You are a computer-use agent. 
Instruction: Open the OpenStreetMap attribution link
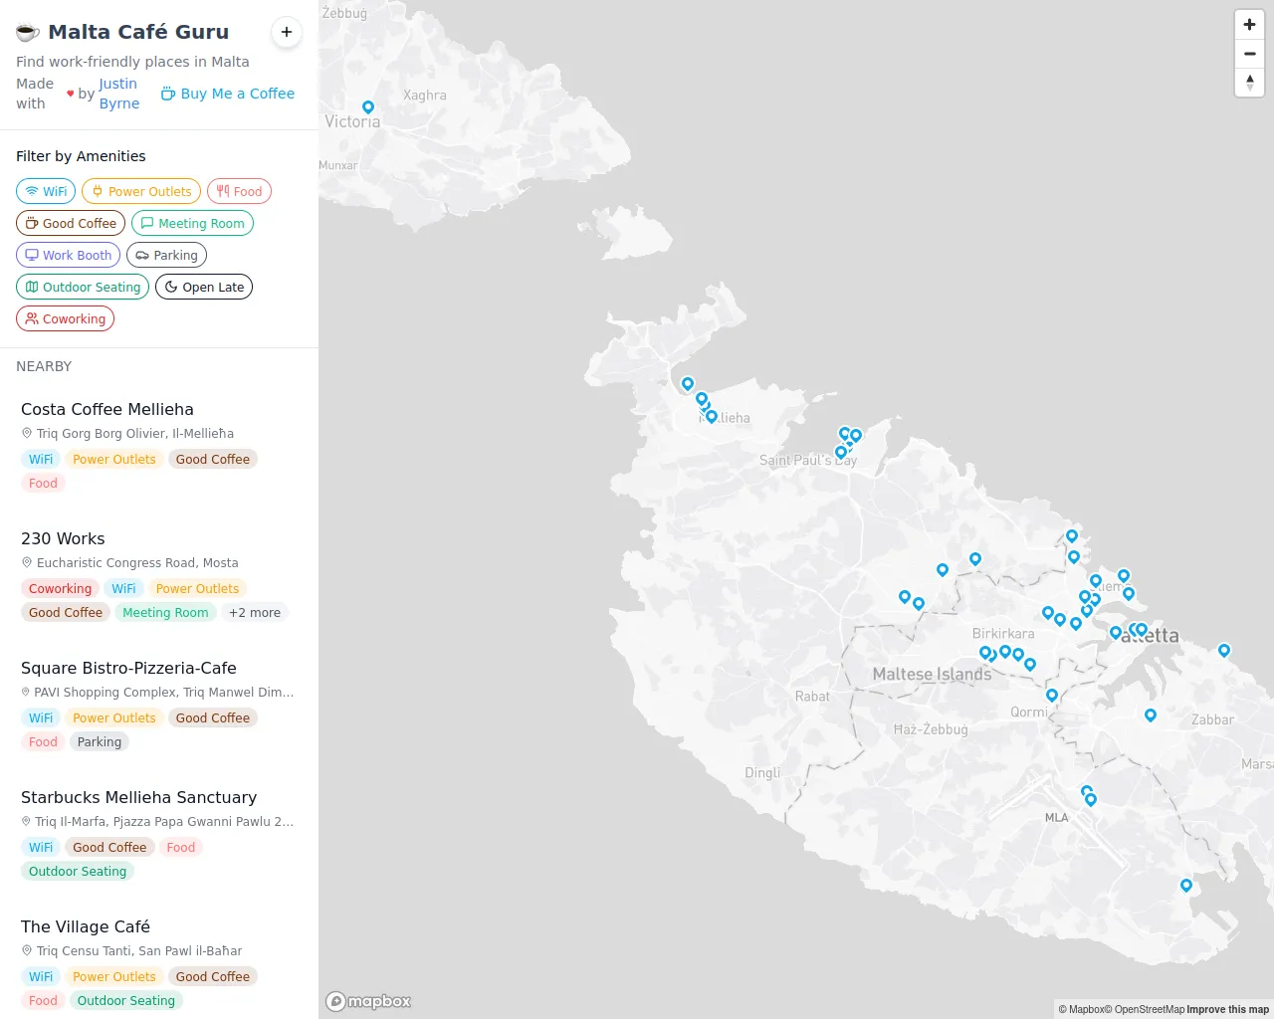tap(1147, 1009)
